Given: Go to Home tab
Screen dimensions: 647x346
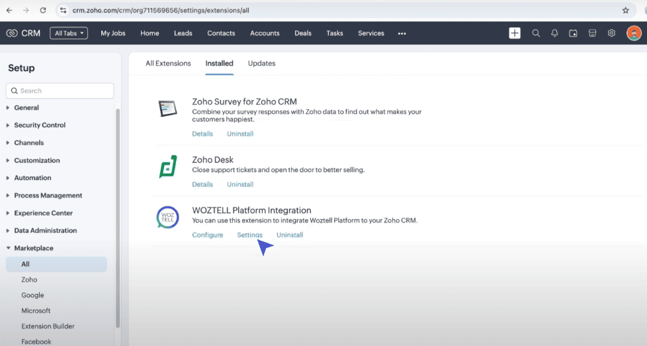Looking at the screenshot, I should [150, 33].
